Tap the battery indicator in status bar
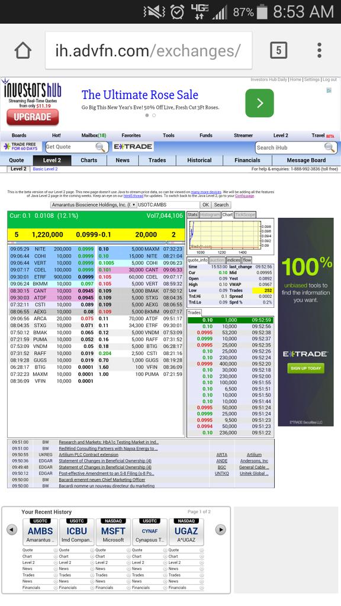This screenshot has height=606, width=341. [262, 12]
